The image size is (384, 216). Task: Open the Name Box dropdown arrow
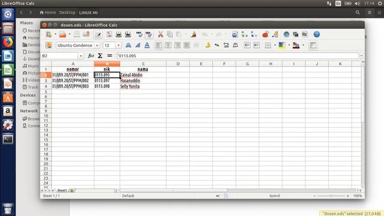[81, 56]
